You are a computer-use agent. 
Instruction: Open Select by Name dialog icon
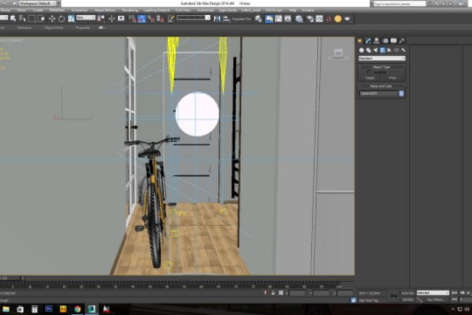[22, 18]
